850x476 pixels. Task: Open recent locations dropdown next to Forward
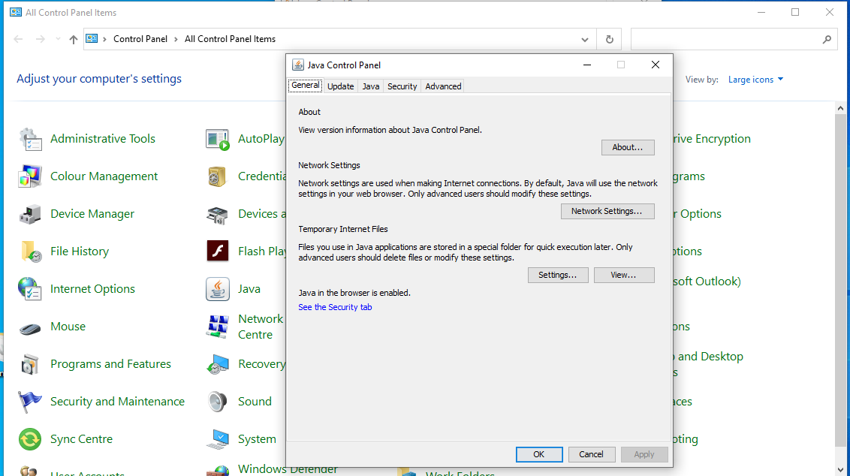pos(58,40)
